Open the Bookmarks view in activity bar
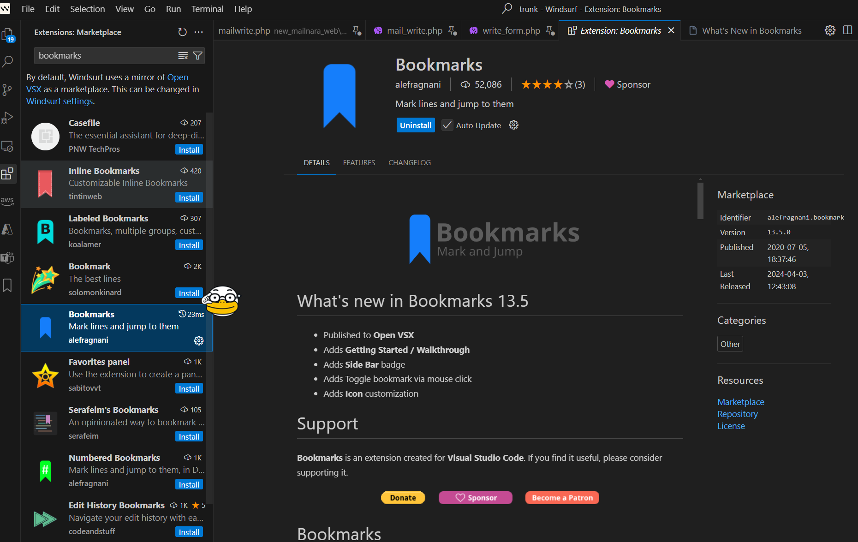This screenshot has width=858, height=542. 8,286
